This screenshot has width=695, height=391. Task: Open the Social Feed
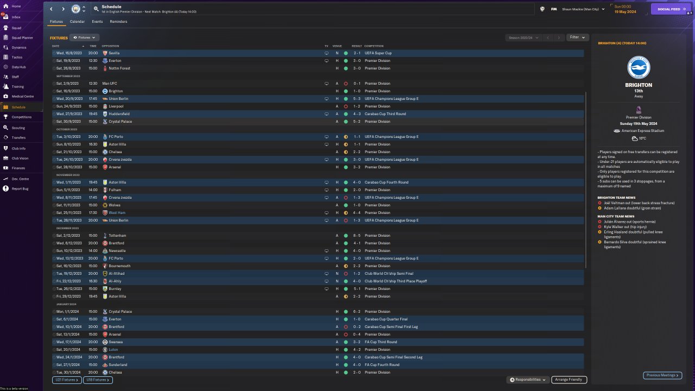(x=671, y=9)
